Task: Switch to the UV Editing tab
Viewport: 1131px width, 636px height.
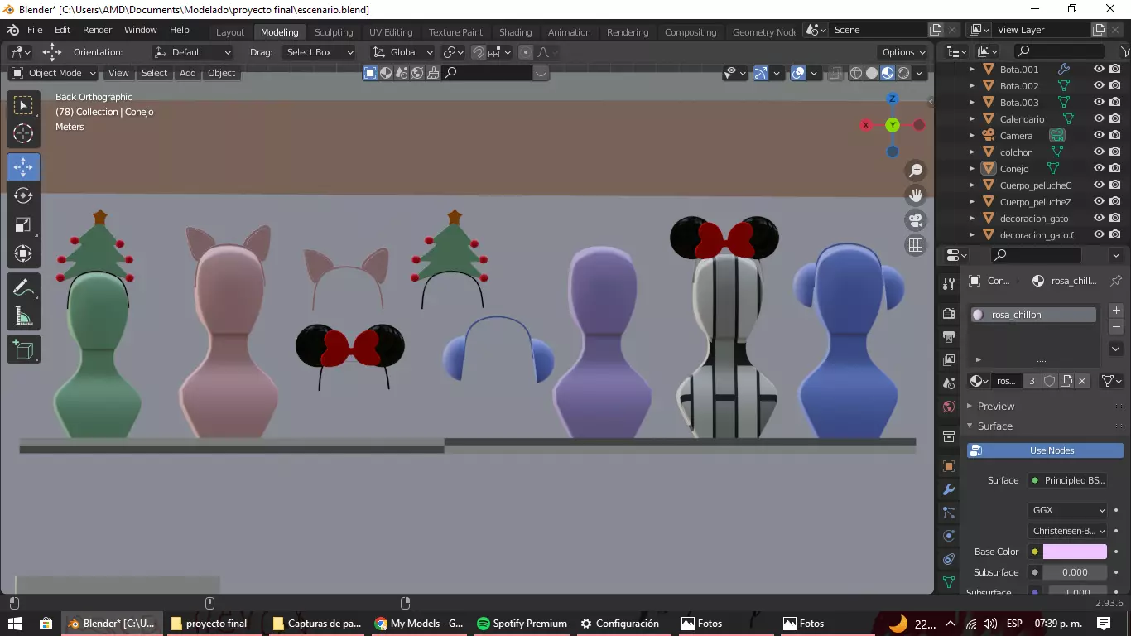Action: click(391, 32)
